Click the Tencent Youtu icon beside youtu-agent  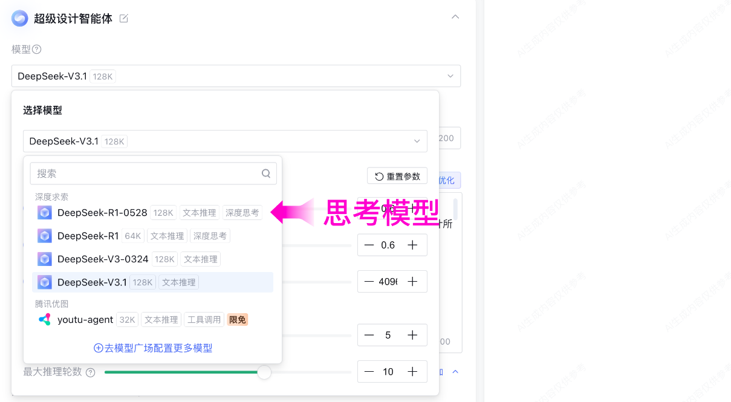pos(43,319)
